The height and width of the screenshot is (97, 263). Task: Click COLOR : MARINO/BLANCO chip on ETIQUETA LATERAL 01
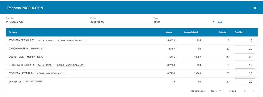point(50,73)
